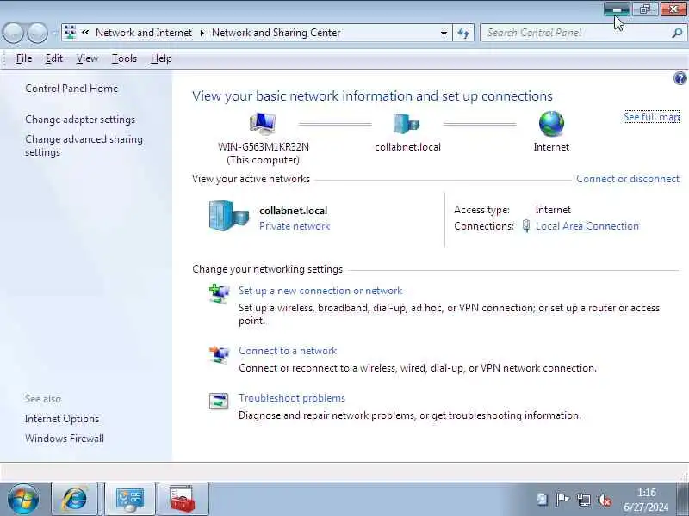This screenshot has width=689, height=516.
Task: Click the Internet globe icon
Action: coord(551,123)
